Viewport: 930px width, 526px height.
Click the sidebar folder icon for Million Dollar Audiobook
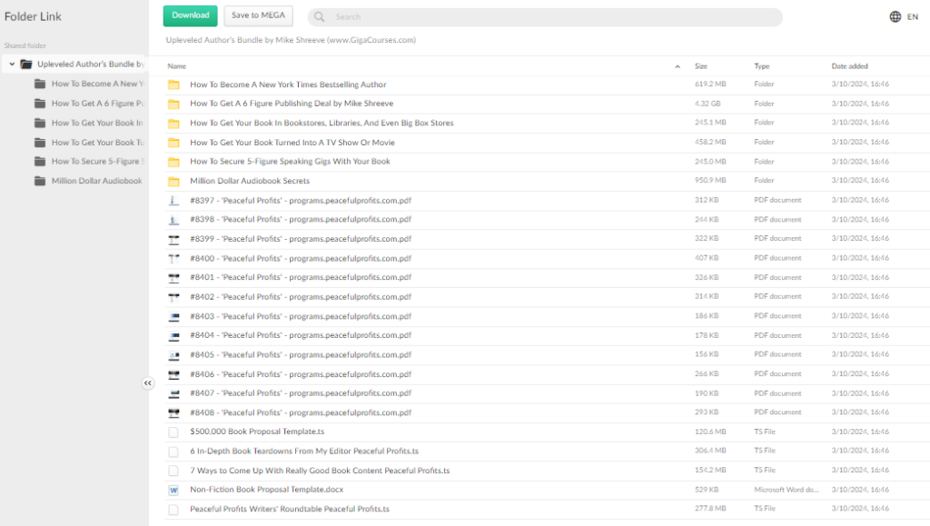(x=40, y=181)
